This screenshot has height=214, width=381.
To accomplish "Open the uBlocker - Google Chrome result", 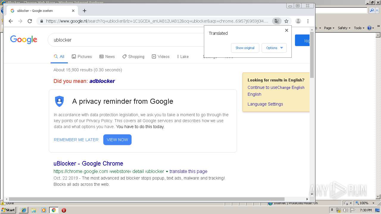I will tap(88, 163).
